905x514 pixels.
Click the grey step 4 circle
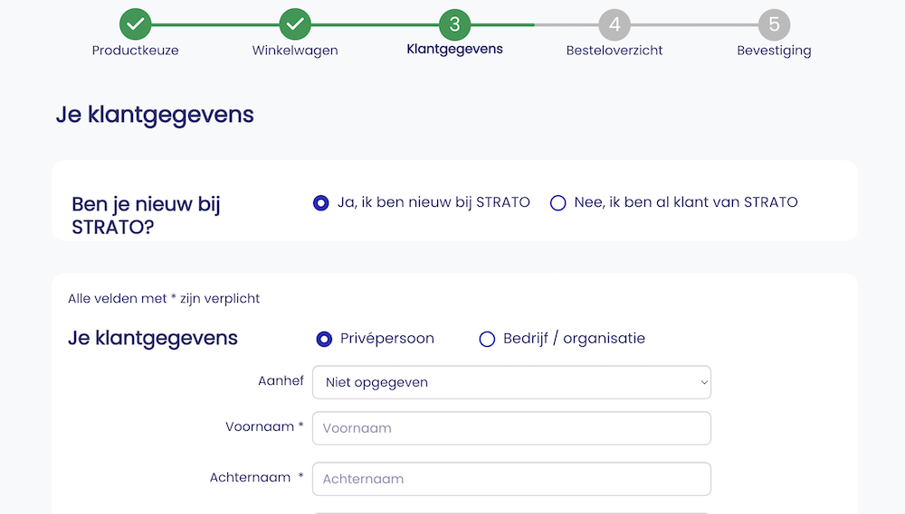614,24
